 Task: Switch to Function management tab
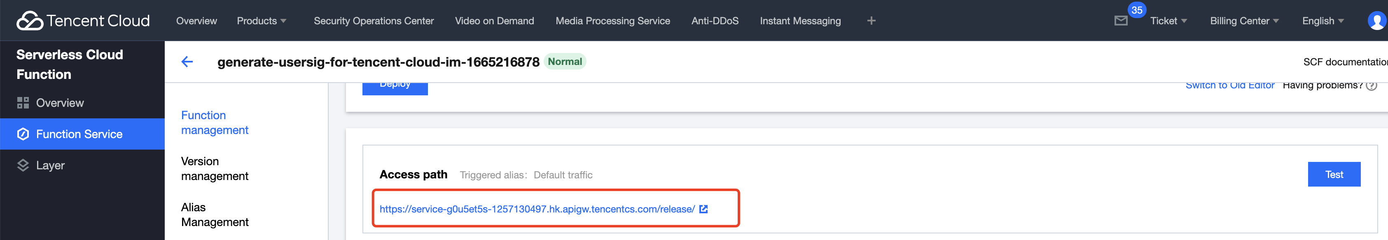tap(215, 123)
